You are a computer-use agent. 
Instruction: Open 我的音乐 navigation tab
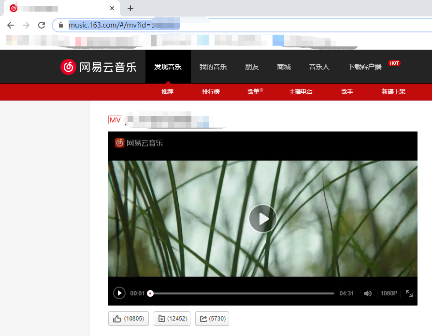click(x=213, y=67)
